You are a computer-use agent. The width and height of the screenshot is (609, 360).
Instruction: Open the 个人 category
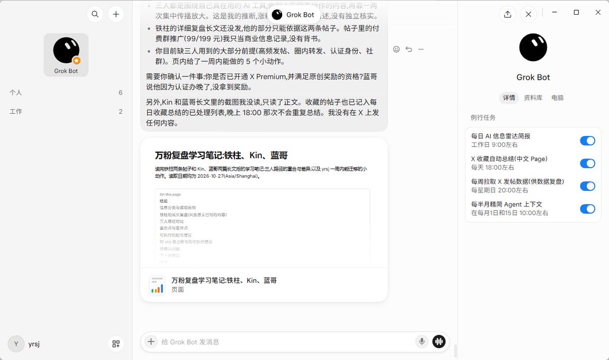coord(66,93)
